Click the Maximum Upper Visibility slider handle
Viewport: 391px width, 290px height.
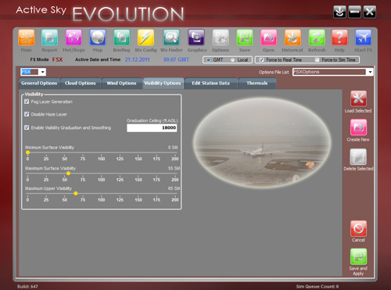pyautogui.click(x=76, y=193)
